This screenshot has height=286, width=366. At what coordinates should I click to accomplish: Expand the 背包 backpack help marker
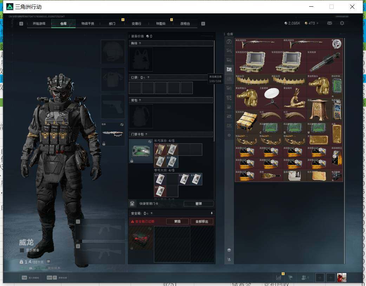pyautogui.click(x=140, y=100)
